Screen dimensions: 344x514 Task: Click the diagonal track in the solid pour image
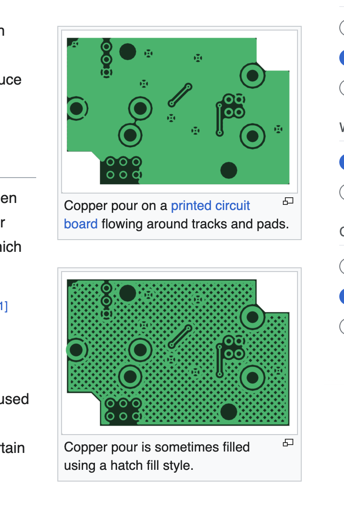coord(180,95)
